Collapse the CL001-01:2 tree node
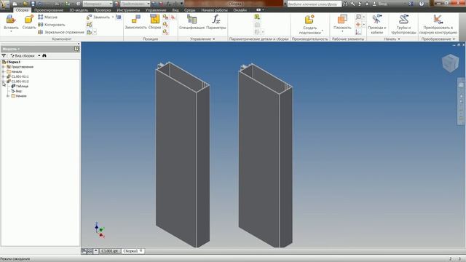The height and width of the screenshot is (262, 466). [3, 81]
